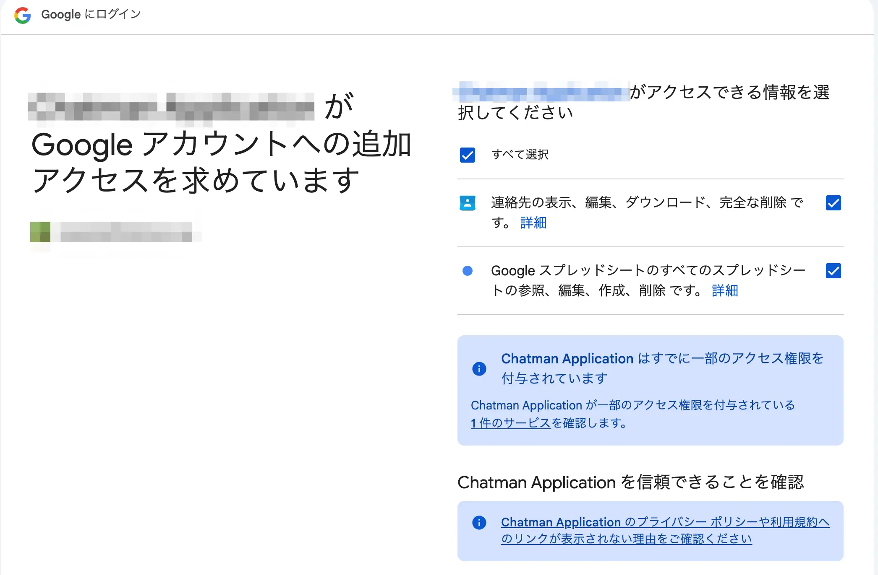Click the blurred account email address
This screenshot has height=575, width=878.
click(x=126, y=232)
